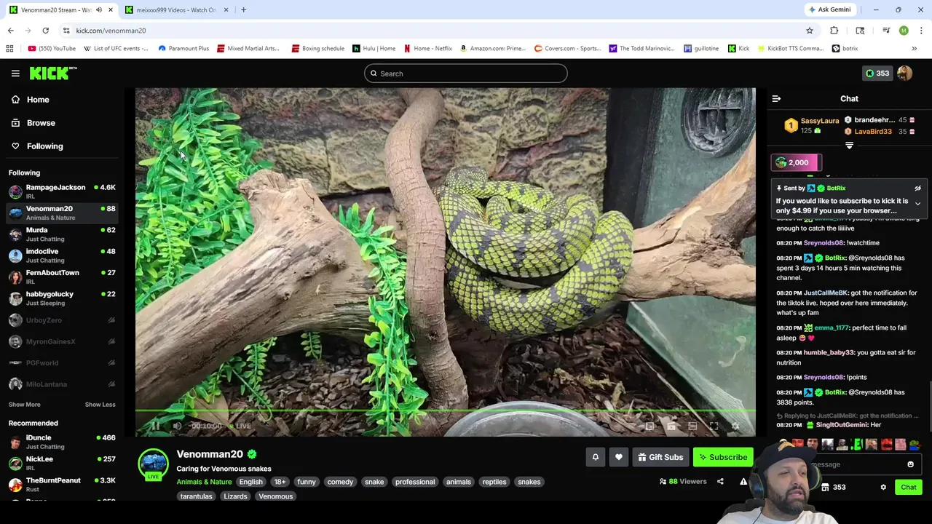The height and width of the screenshot is (524, 932).
Task: Open imdoclive channel in the sidebar
Action: [62, 255]
